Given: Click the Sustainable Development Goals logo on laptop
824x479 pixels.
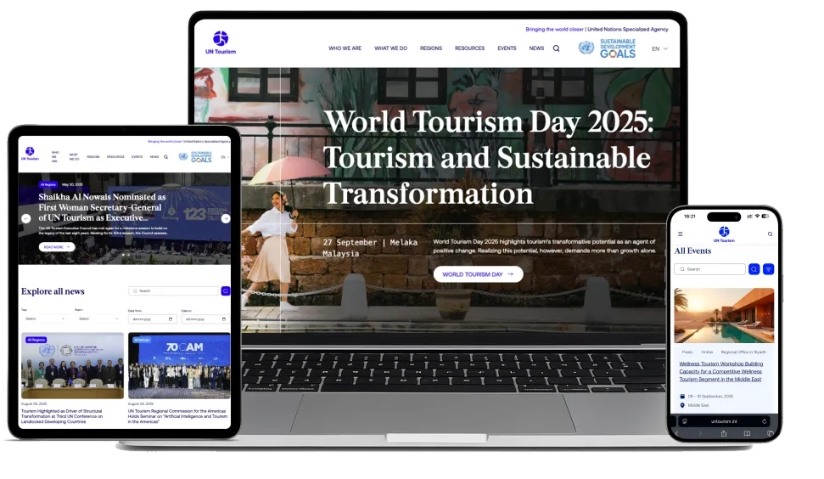Looking at the screenshot, I should tap(607, 48).
